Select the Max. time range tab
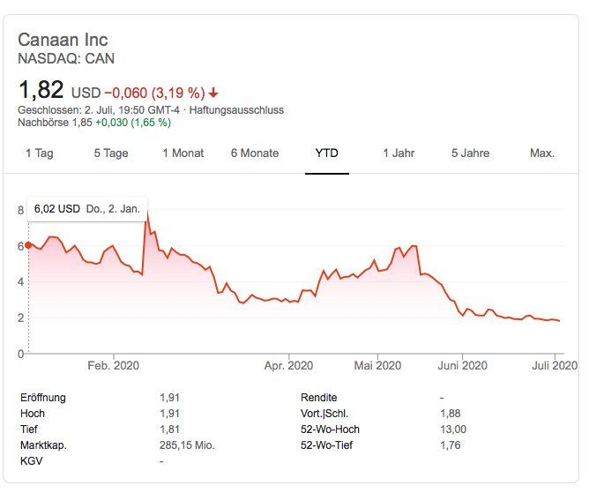 click(542, 153)
